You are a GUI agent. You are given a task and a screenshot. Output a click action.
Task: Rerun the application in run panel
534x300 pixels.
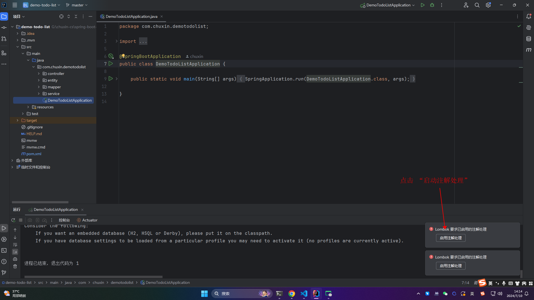(13, 220)
